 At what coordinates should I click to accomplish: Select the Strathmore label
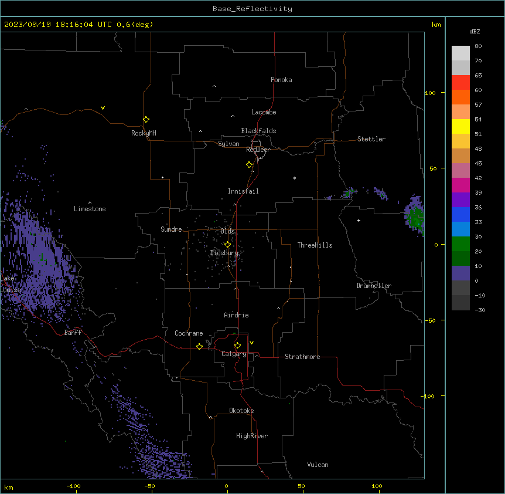tap(302, 357)
